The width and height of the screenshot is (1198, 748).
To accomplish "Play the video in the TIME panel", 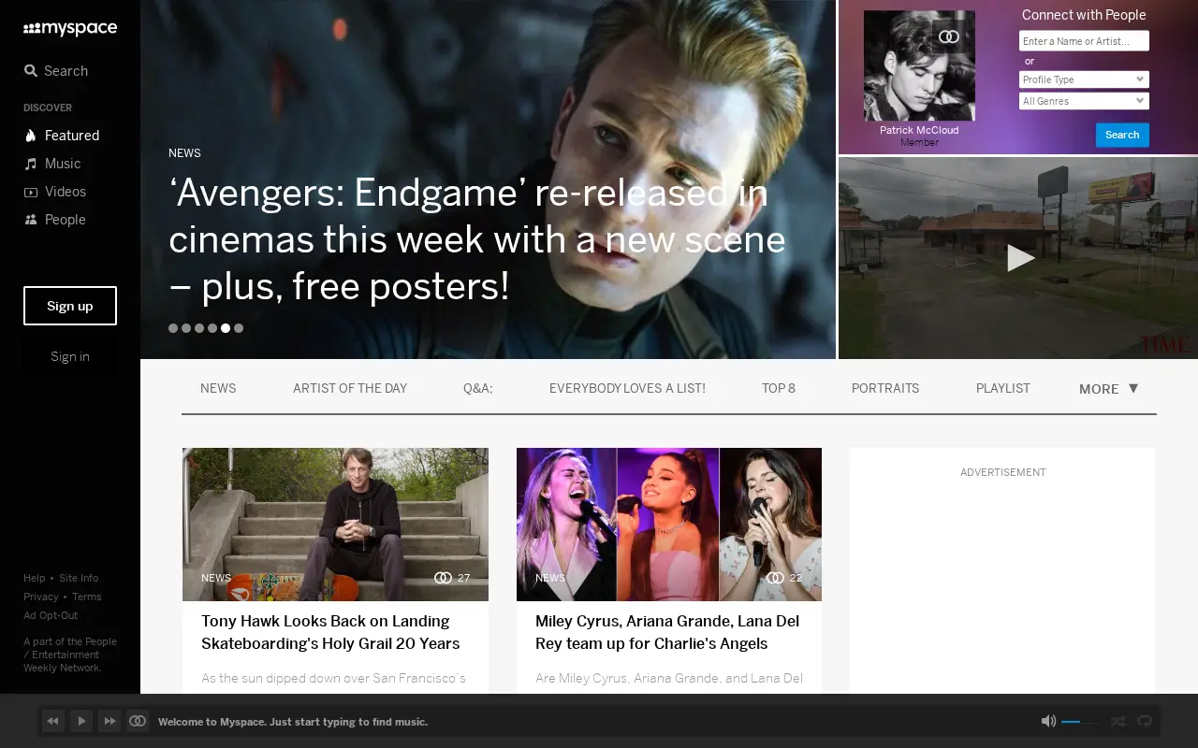I will click(1020, 258).
